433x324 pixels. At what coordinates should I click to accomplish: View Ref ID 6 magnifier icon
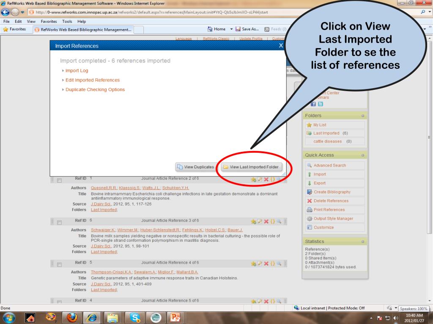coord(279,221)
